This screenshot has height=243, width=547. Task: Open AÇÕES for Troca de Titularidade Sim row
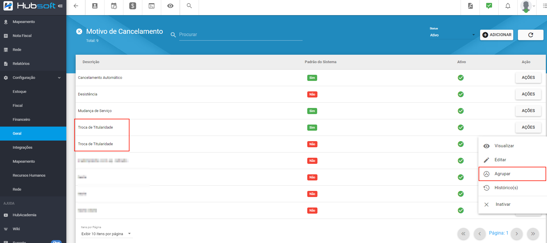tap(528, 127)
